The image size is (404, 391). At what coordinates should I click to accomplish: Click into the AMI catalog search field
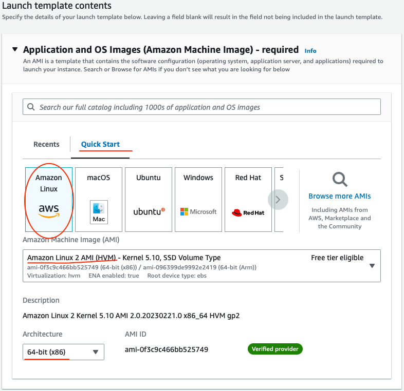coord(201,107)
